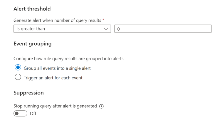Viewport: 213px width, 117px height.
Task: Click the Configure how rule query results description
Action: (x=68, y=58)
